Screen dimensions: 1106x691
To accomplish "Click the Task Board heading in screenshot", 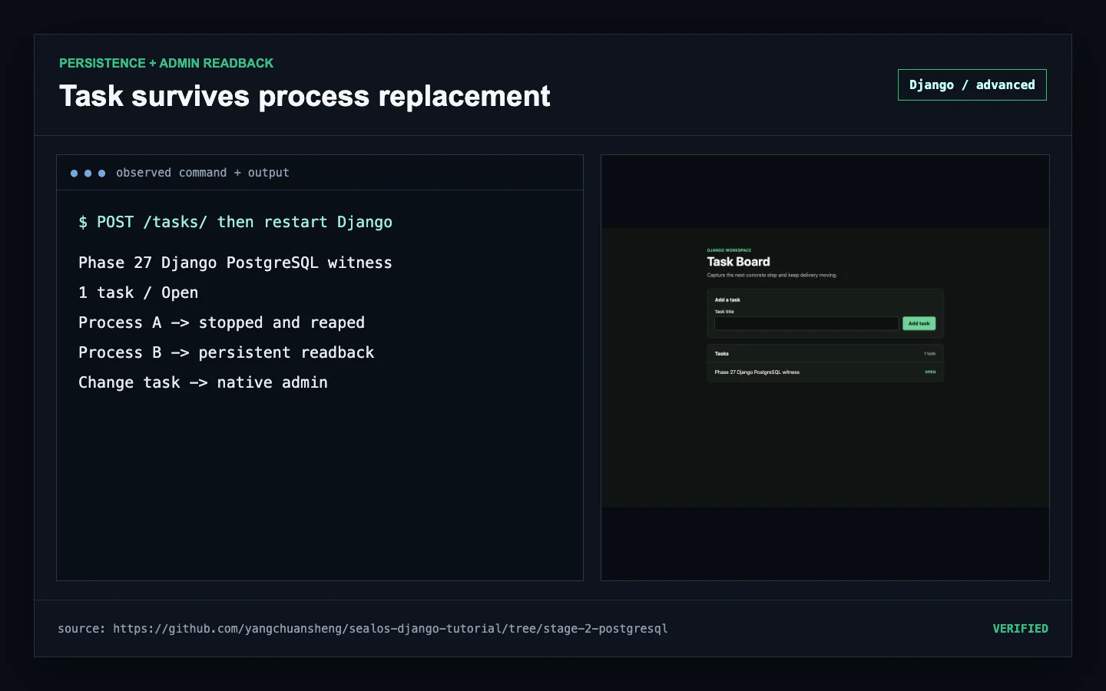I will pyautogui.click(x=738, y=262).
